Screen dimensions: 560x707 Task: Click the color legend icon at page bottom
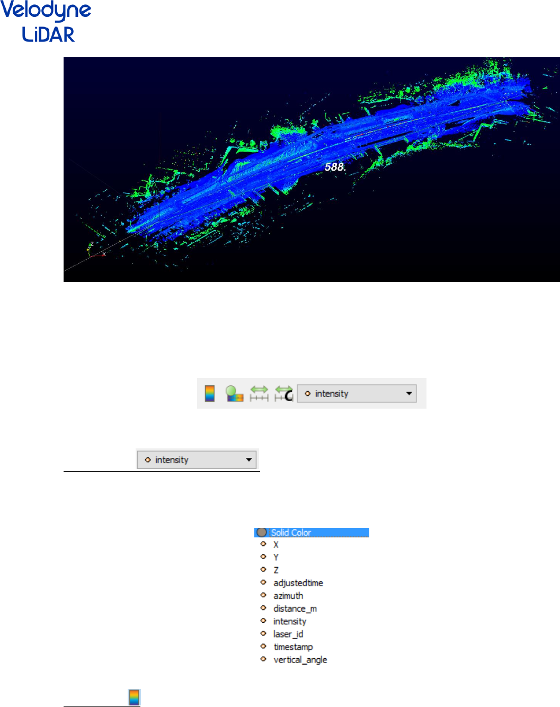[135, 697]
